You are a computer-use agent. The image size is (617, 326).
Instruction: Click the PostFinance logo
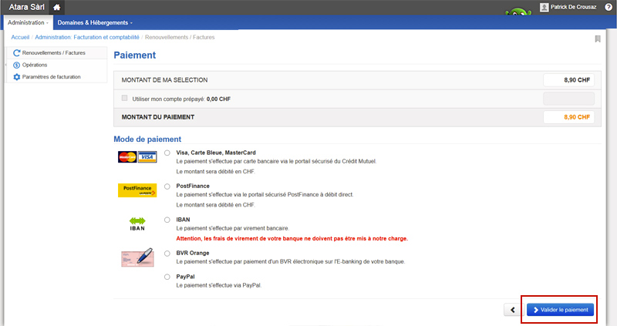(137, 190)
